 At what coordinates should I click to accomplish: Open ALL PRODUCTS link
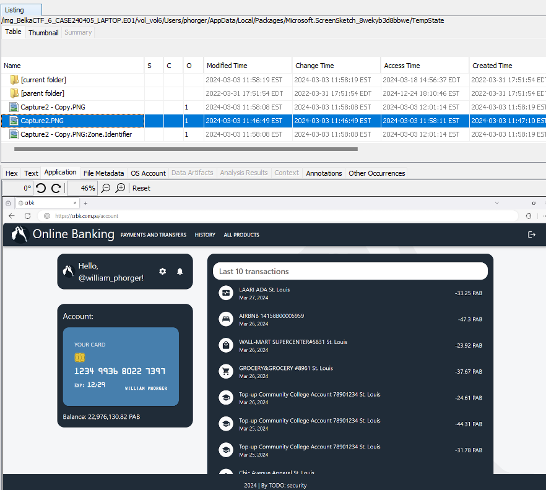click(x=241, y=235)
